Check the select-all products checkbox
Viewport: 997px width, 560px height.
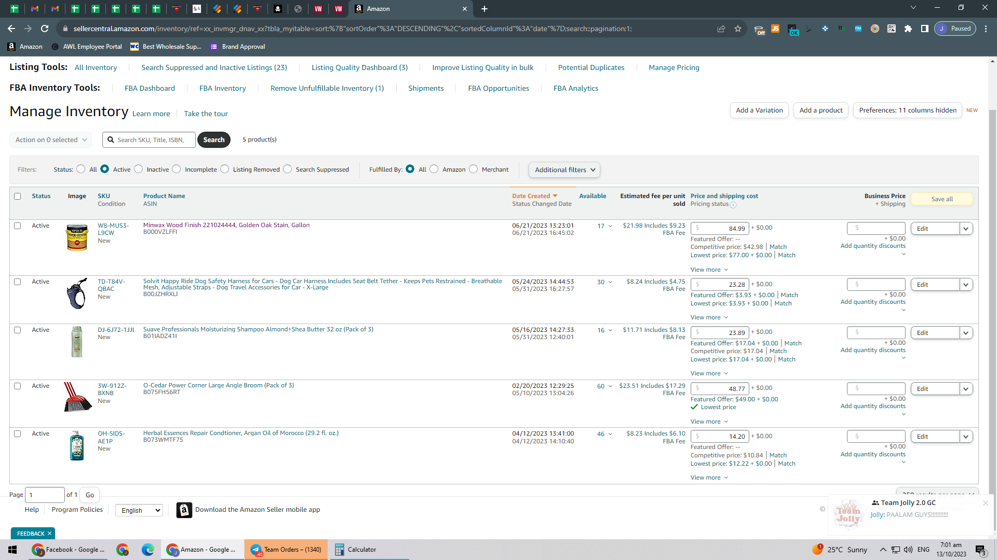click(18, 196)
